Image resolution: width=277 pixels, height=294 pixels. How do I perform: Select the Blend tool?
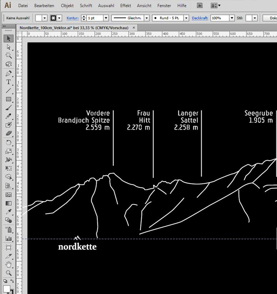click(8, 220)
